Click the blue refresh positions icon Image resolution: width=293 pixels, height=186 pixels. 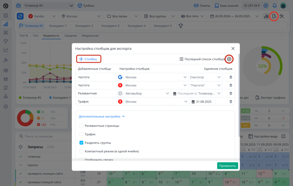21,16
